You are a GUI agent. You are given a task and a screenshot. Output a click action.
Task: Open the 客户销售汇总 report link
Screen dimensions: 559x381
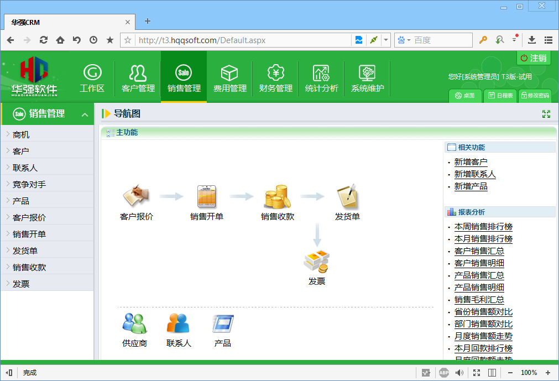coord(479,251)
